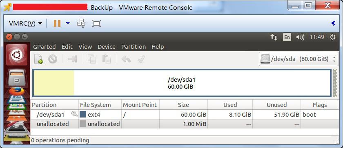Screen dimensions: 343x148
Task: Close the GParted window with red button
Action: 9,37
